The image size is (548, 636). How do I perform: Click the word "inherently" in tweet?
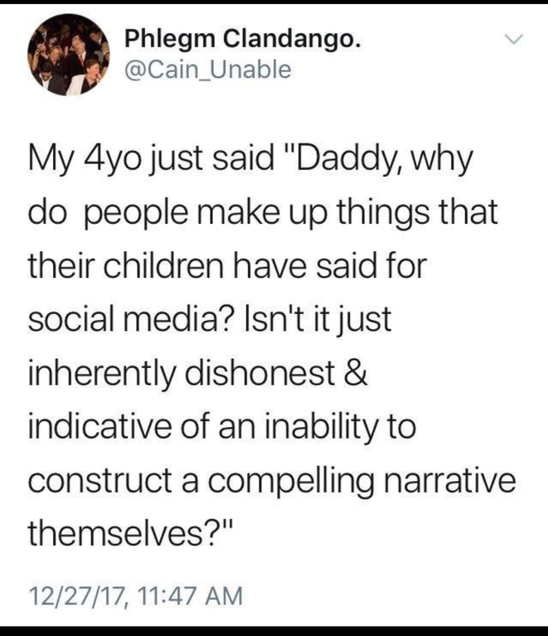click(101, 374)
